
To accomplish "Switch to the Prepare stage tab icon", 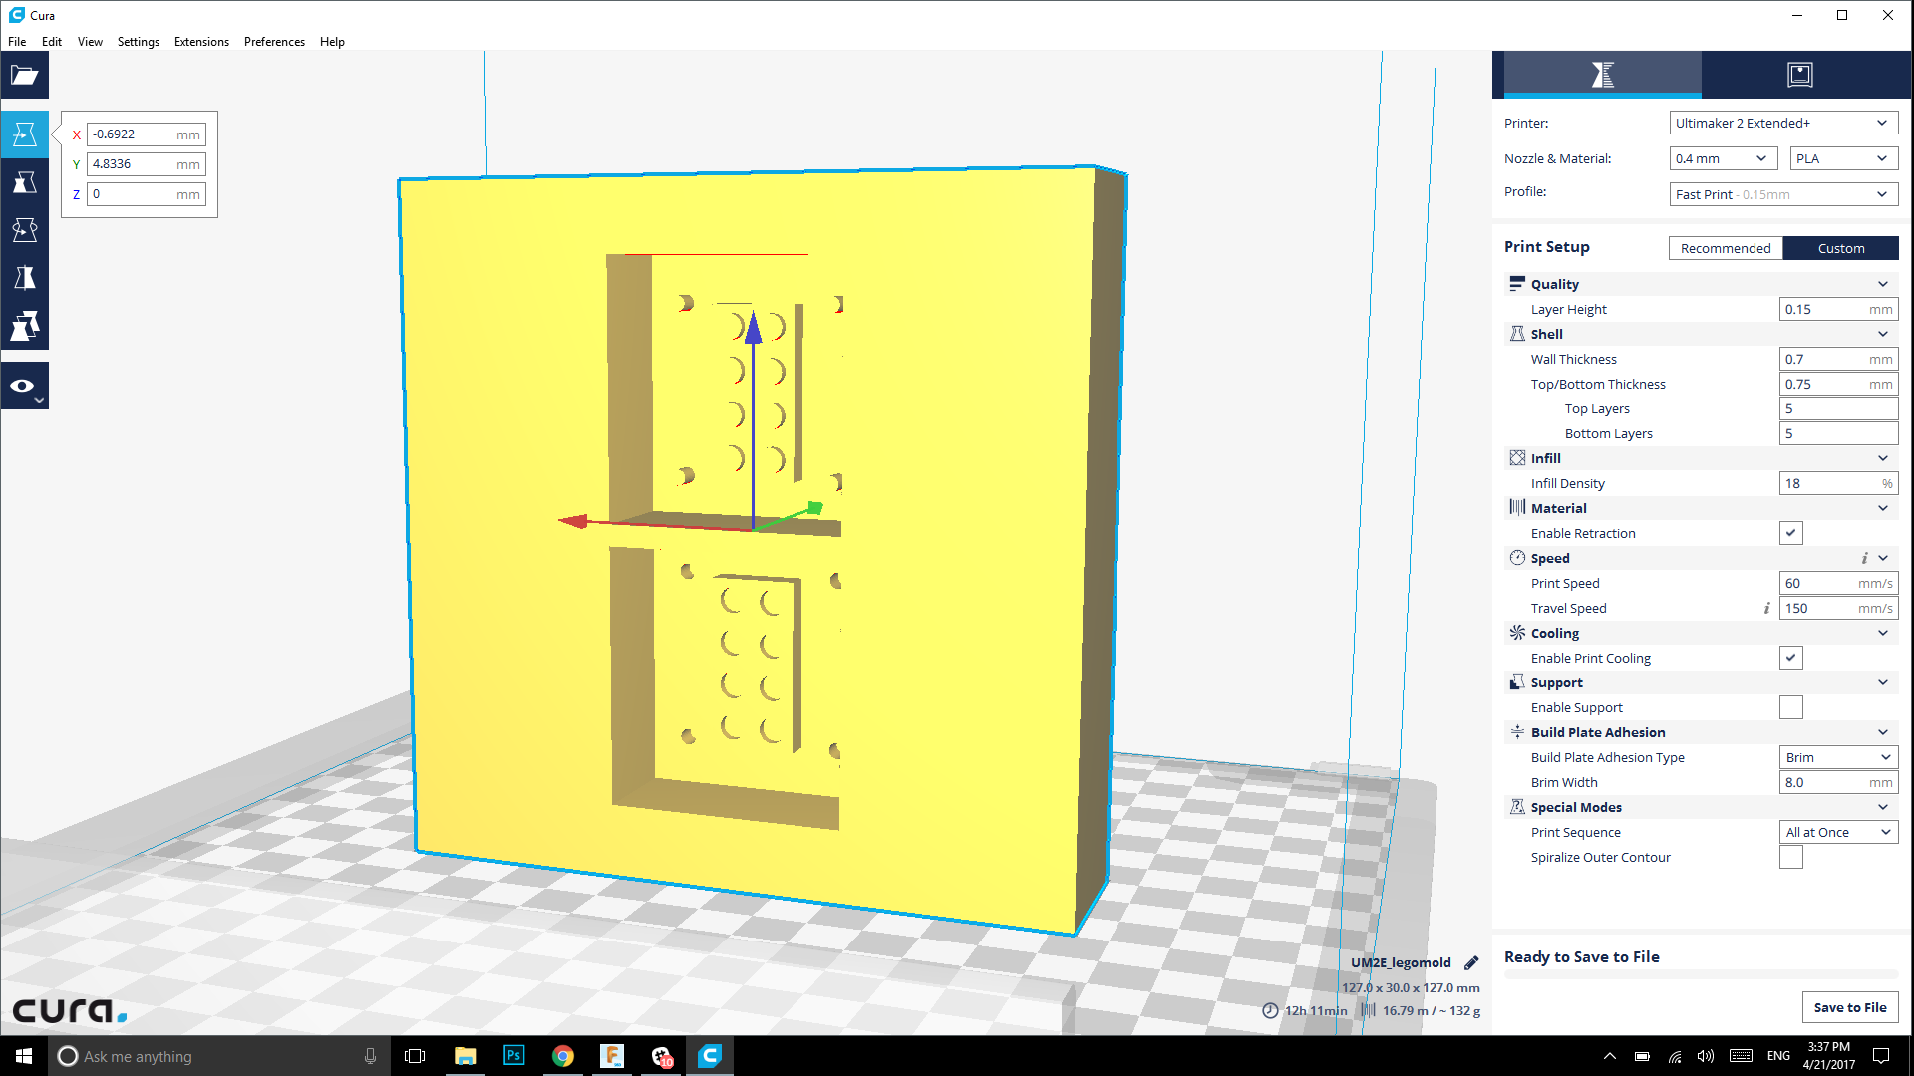I will (1602, 75).
